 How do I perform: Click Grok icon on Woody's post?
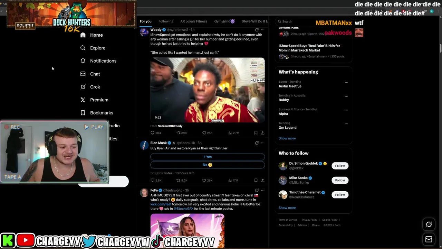(257, 30)
